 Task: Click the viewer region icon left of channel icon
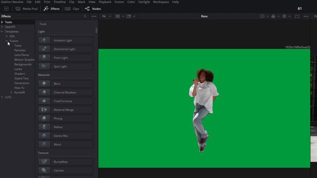[x=262, y=16]
